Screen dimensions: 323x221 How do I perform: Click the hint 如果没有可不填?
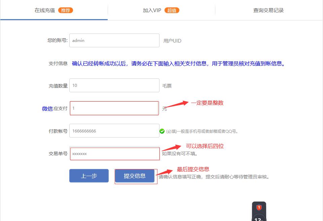click(x=180, y=154)
